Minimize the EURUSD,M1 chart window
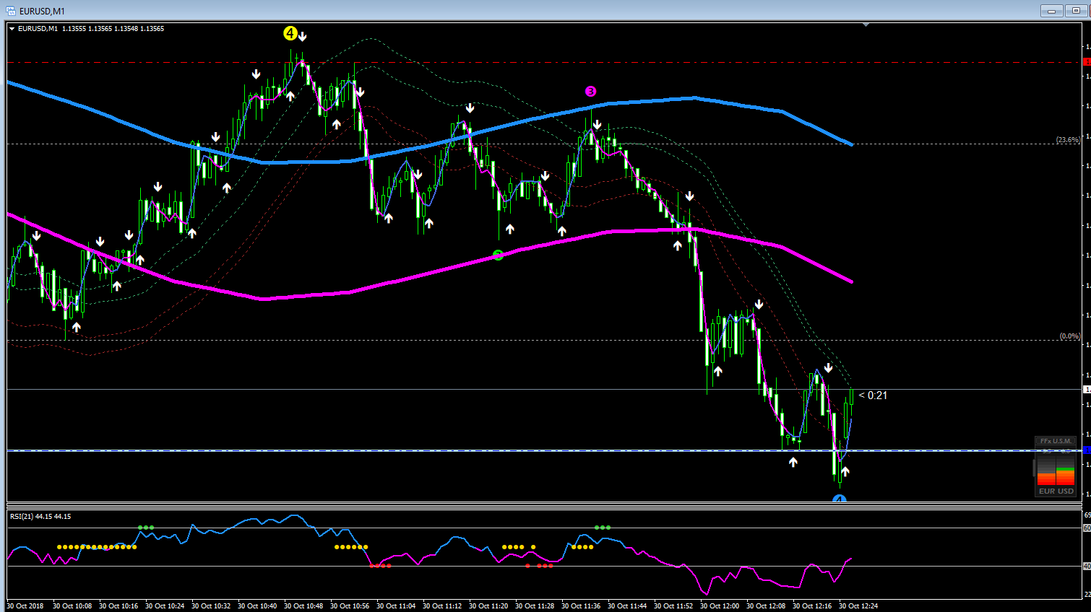This screenshot has height=612, width=1091. point(1051,11)
